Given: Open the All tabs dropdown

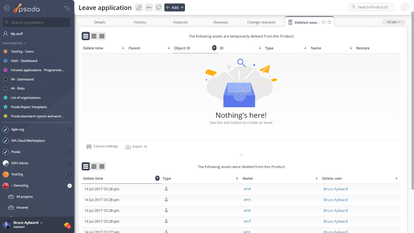Looking at the screenshot, I should click(x=394, y=22).
